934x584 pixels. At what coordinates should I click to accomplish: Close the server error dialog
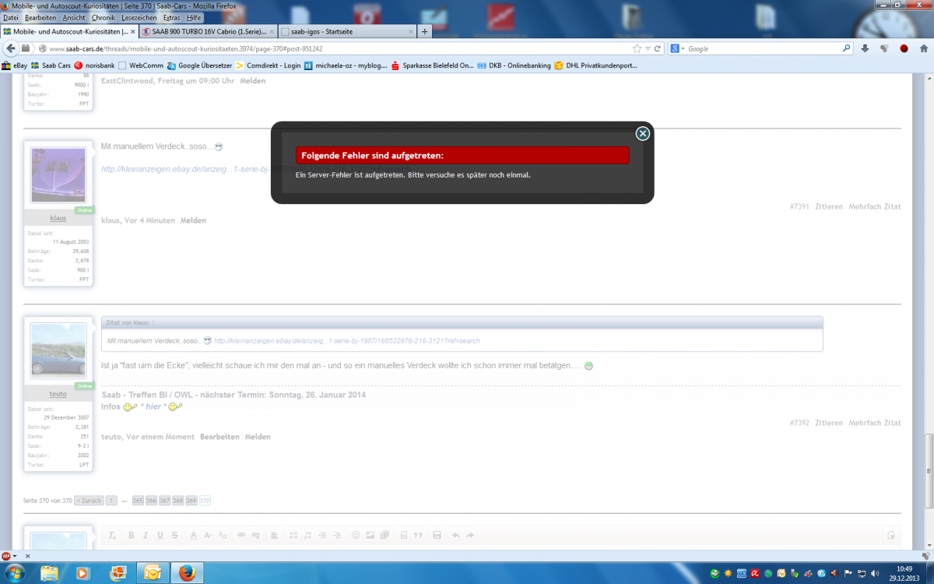pyautogui.click(x=642, y=133)
